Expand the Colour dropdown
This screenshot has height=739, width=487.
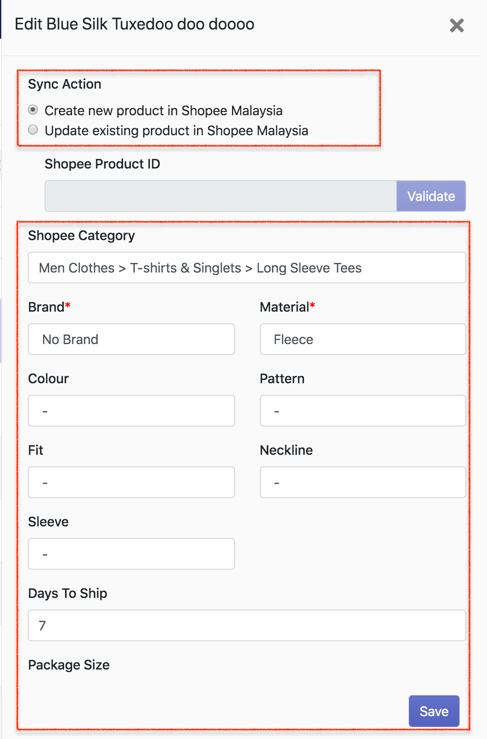coord(131,411)
